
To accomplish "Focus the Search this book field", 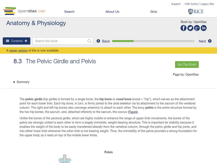I will (60, 41).
